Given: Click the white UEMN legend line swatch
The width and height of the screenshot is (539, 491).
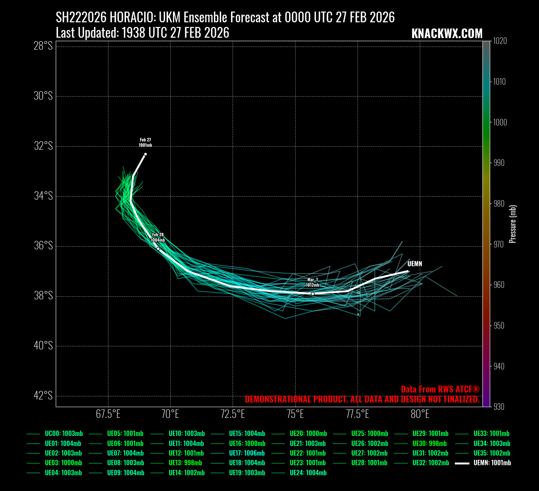Looking at the screenshot, I should pyautogui.click(x=462, y=463).
